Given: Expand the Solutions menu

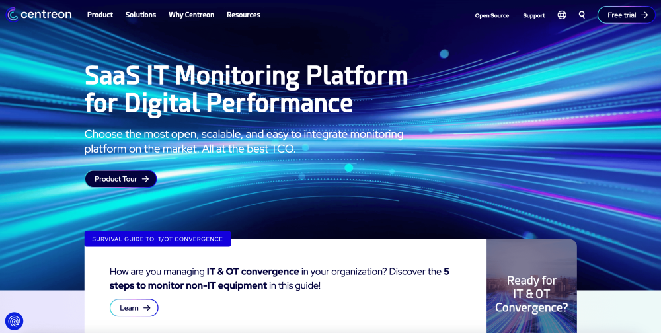Looking at the screenshot, I should (x=141, y=15).
